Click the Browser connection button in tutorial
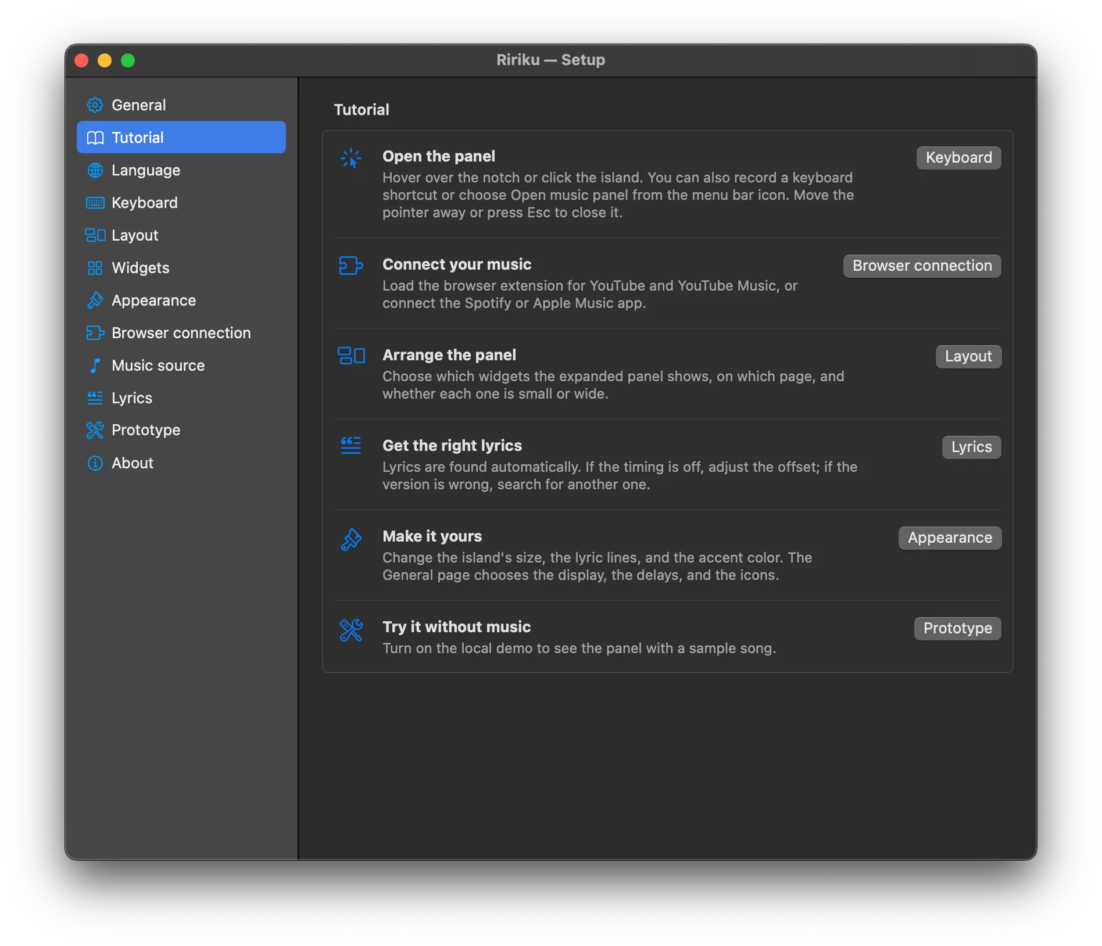The width and height of the screenshot is (1102, 946). [x=922, y=266]
